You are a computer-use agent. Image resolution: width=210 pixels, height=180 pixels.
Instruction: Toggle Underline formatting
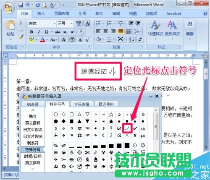coord(46,32)
